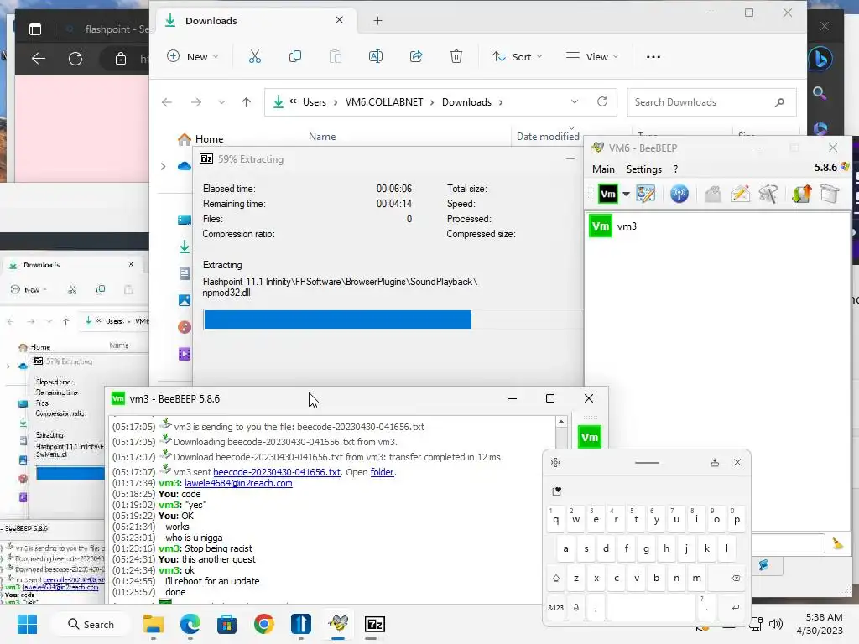Click BeeBEEP create message envelope pencil icon
Screen dimensions: 859x644
coord(741,194)
